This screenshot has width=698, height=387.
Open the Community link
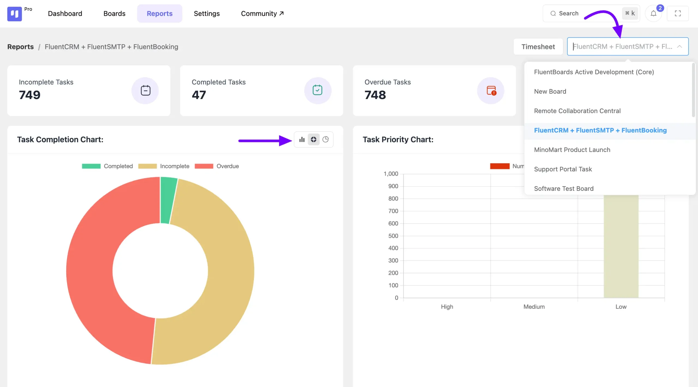[262, 14]
